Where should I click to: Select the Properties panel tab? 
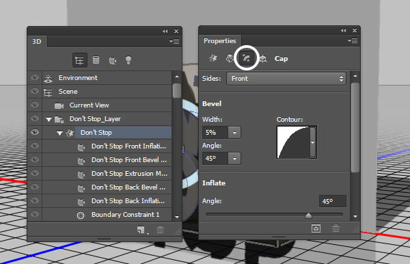(220, 41)
